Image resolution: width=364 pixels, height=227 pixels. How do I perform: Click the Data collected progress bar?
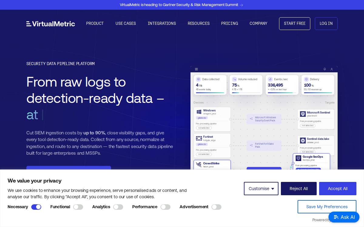(x=210, y=93)
